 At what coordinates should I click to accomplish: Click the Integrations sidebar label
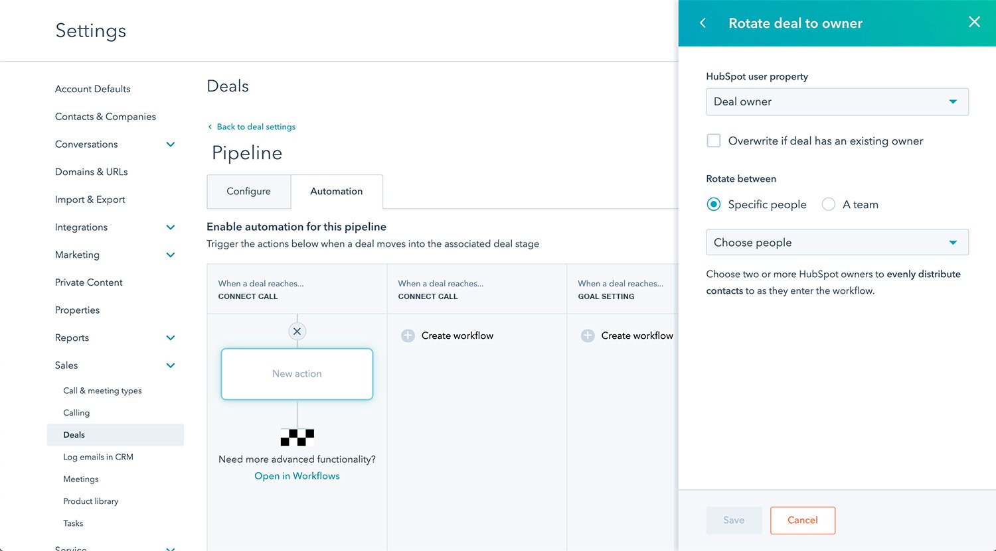pyautogui.click(x=81, y=227)
